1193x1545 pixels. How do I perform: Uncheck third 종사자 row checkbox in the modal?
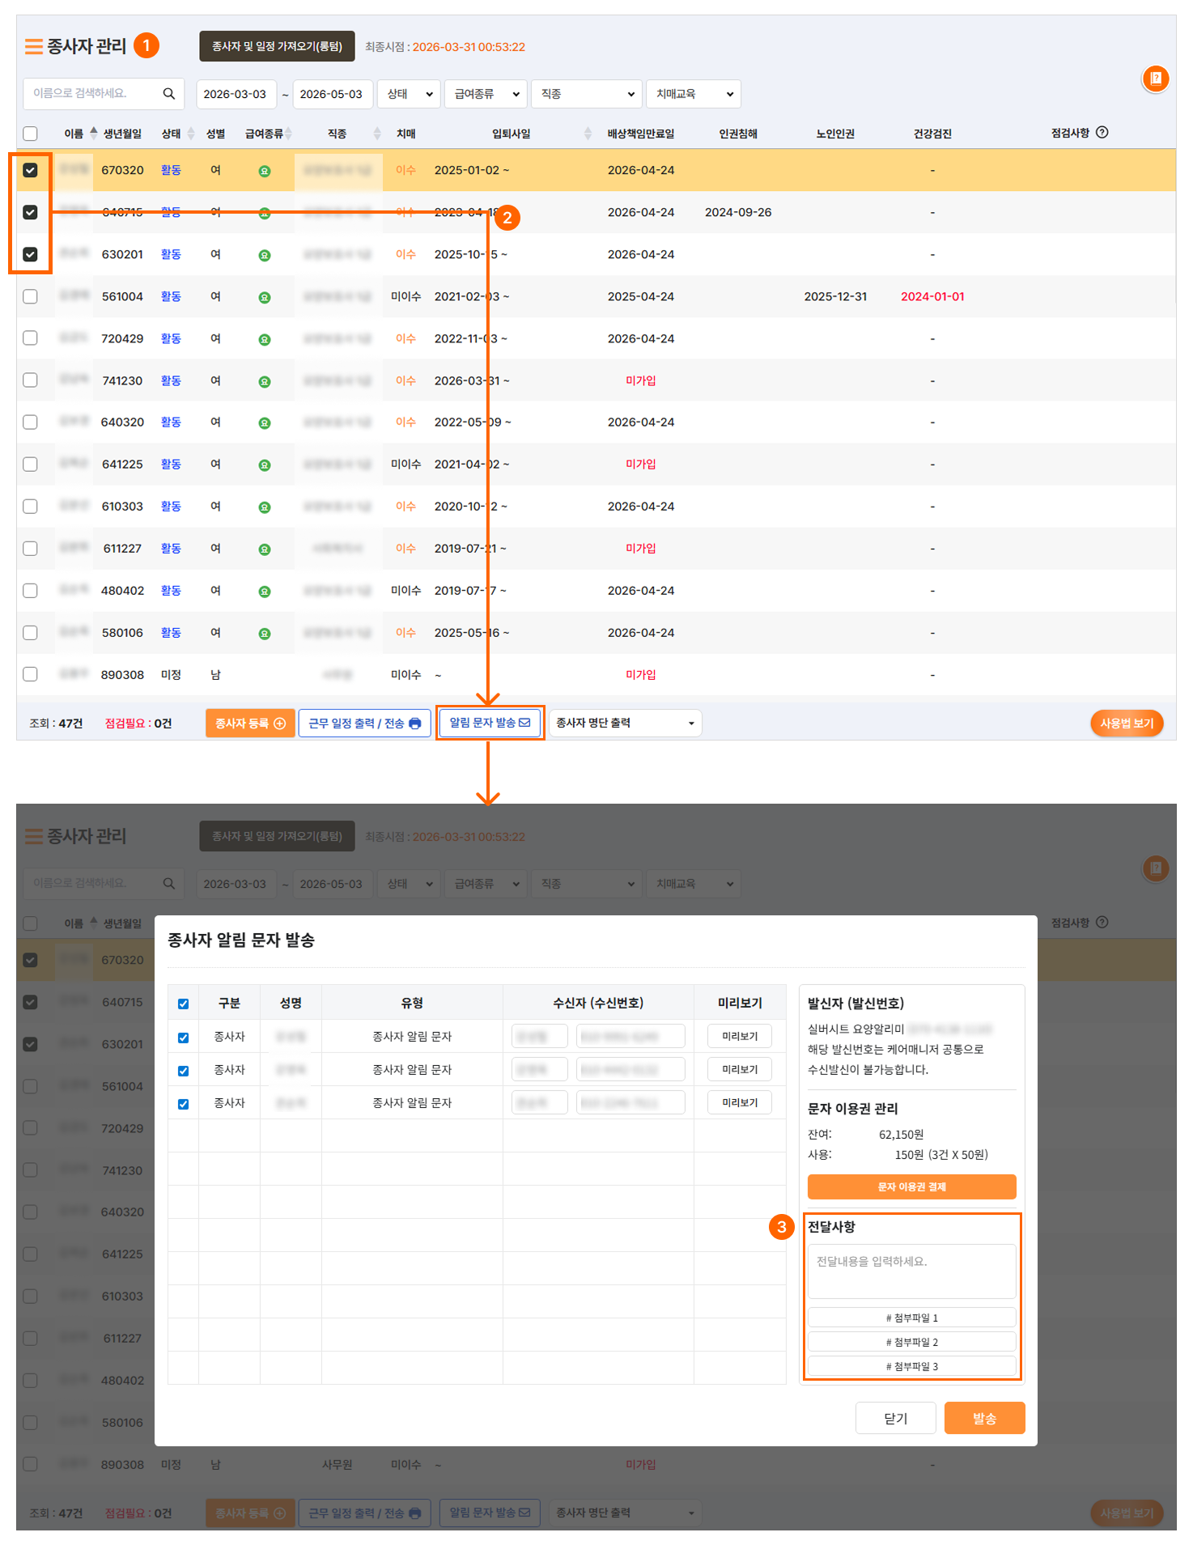pyautogui.click(x=183, y=1104)
